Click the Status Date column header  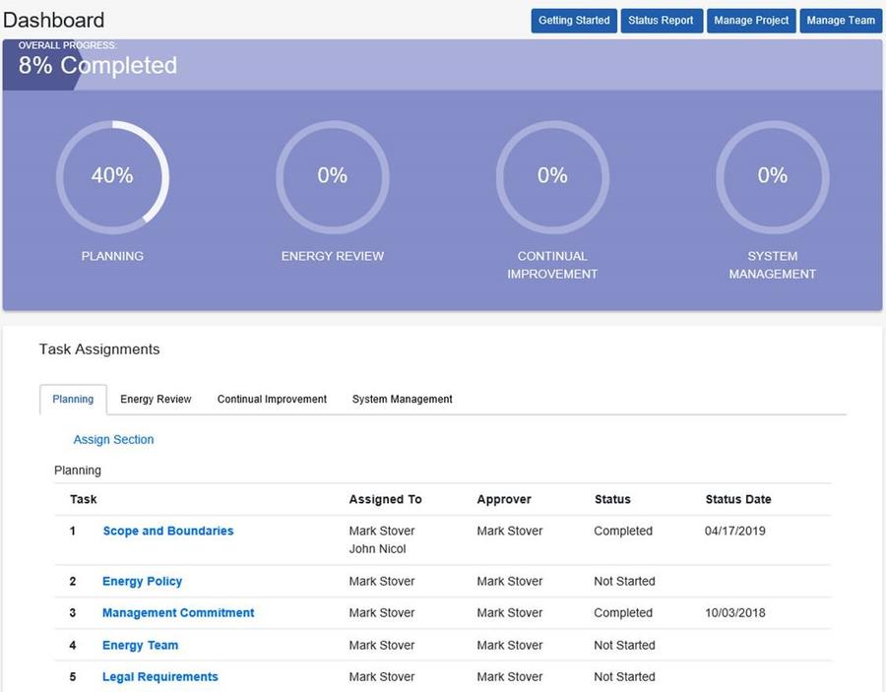(x=738, y=499)
